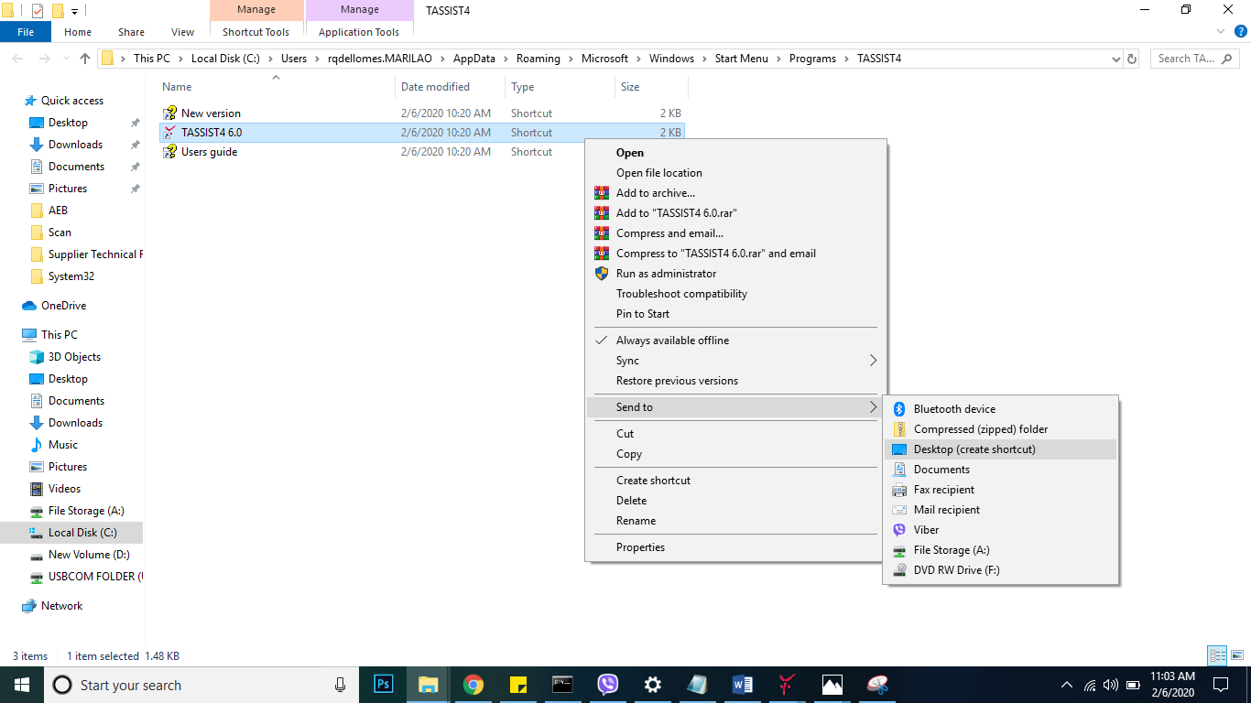Open Photoshop from the taskbar
Viewport: 1251px width, 703px height.
click(384, 684)
